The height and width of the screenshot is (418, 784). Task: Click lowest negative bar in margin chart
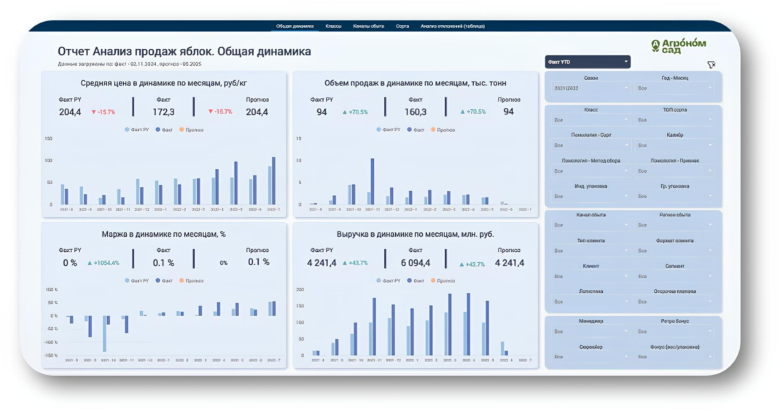click(105, 334)
